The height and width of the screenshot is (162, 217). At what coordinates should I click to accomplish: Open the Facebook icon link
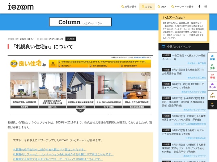[199, 6]
